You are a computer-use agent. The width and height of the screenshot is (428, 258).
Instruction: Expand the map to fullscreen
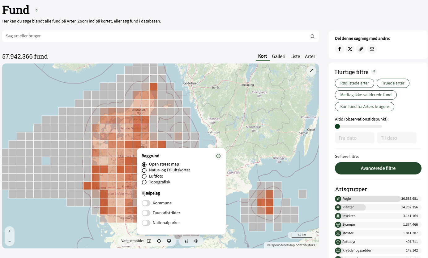tap(311, 71)
